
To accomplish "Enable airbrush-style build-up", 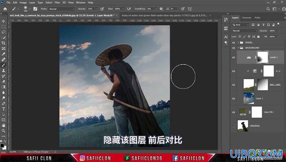I will tap(129, 9).
